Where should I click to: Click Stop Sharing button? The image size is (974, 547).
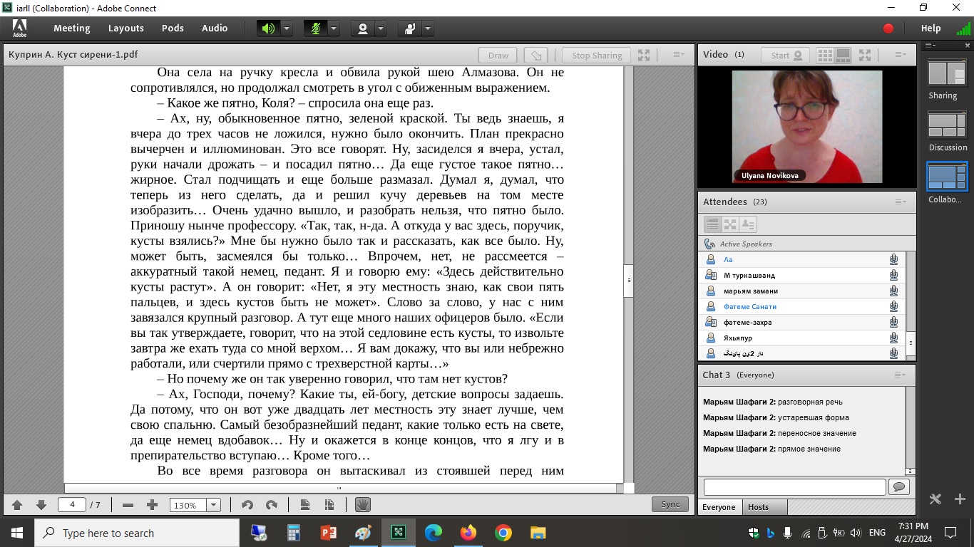click(597, 55)
